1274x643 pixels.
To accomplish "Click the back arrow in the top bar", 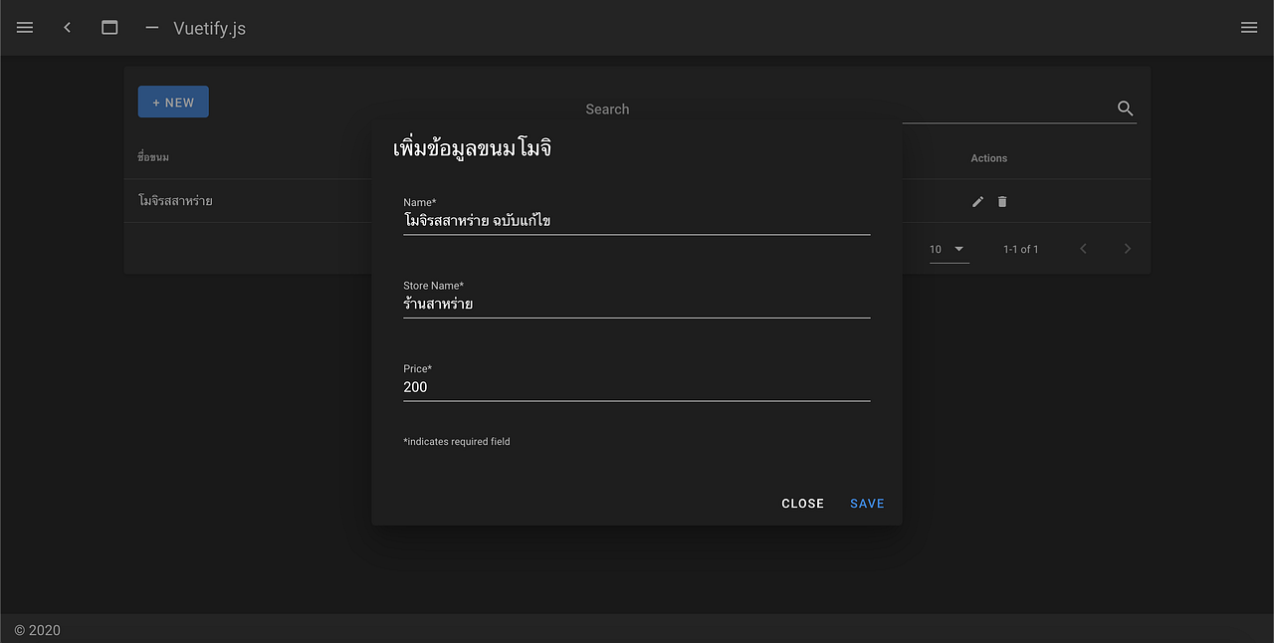I will pos(67,27).
